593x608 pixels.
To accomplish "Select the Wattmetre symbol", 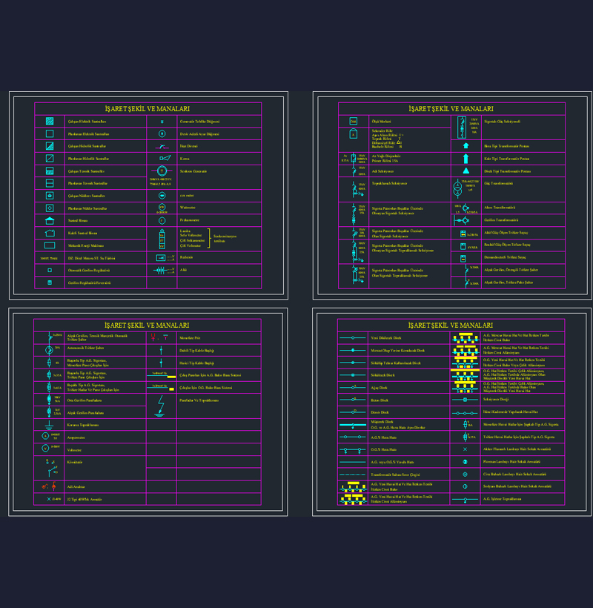I will [x=162, y=207].
